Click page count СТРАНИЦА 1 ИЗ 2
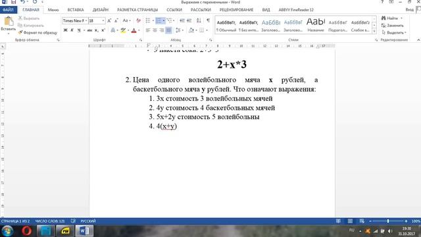The height and width of the screenshot is (237, 421). tap(15, 221)
